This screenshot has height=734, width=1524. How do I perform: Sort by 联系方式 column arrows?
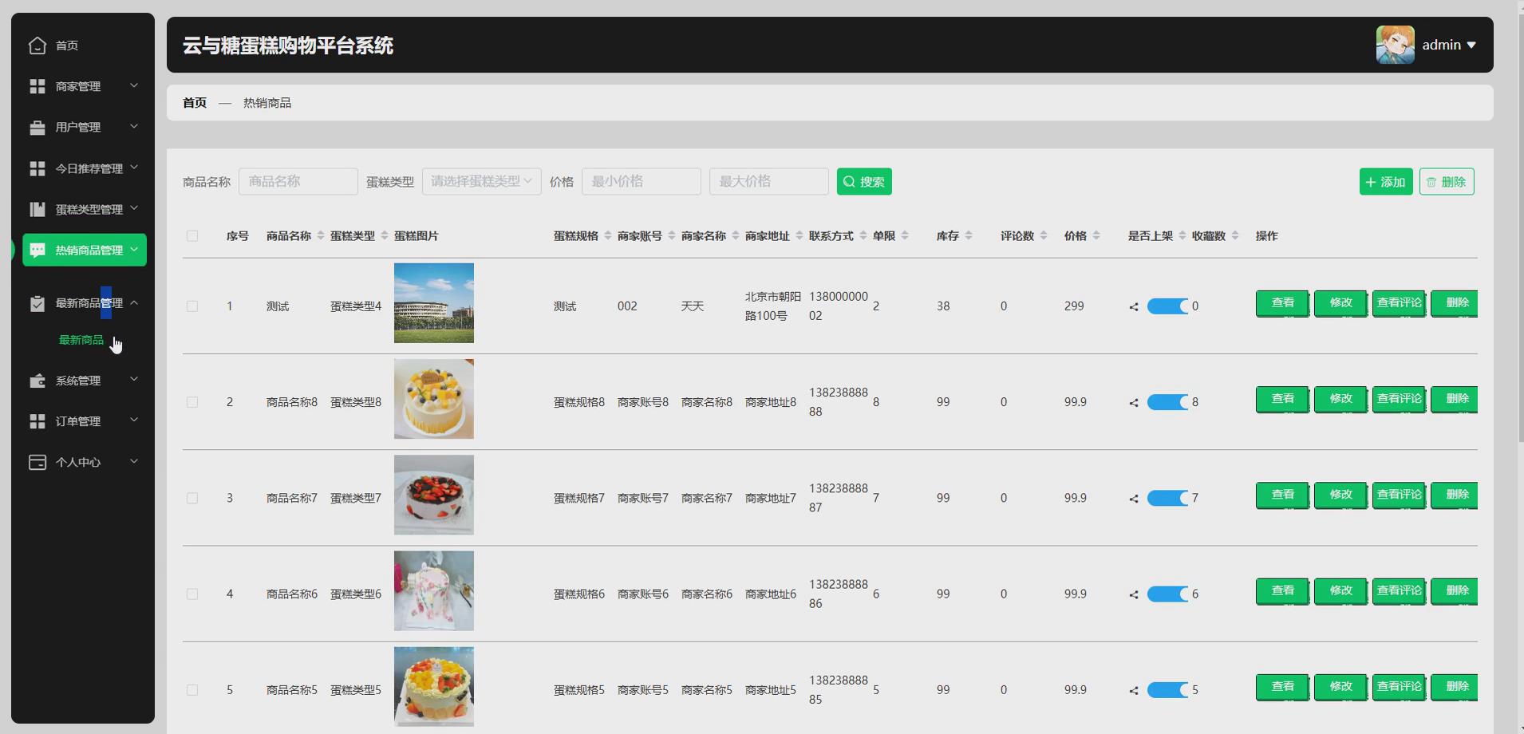[x=863, y=235]
